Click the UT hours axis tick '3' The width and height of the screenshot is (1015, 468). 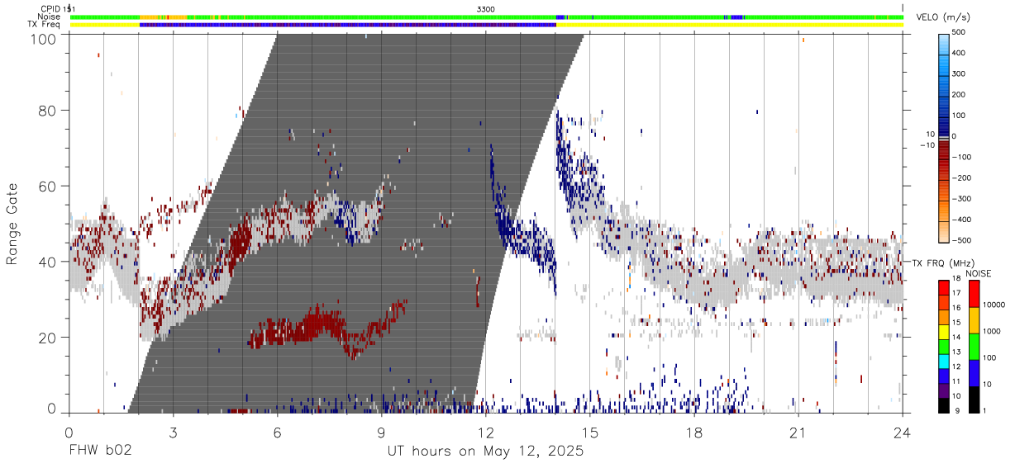tap(173, 432)
